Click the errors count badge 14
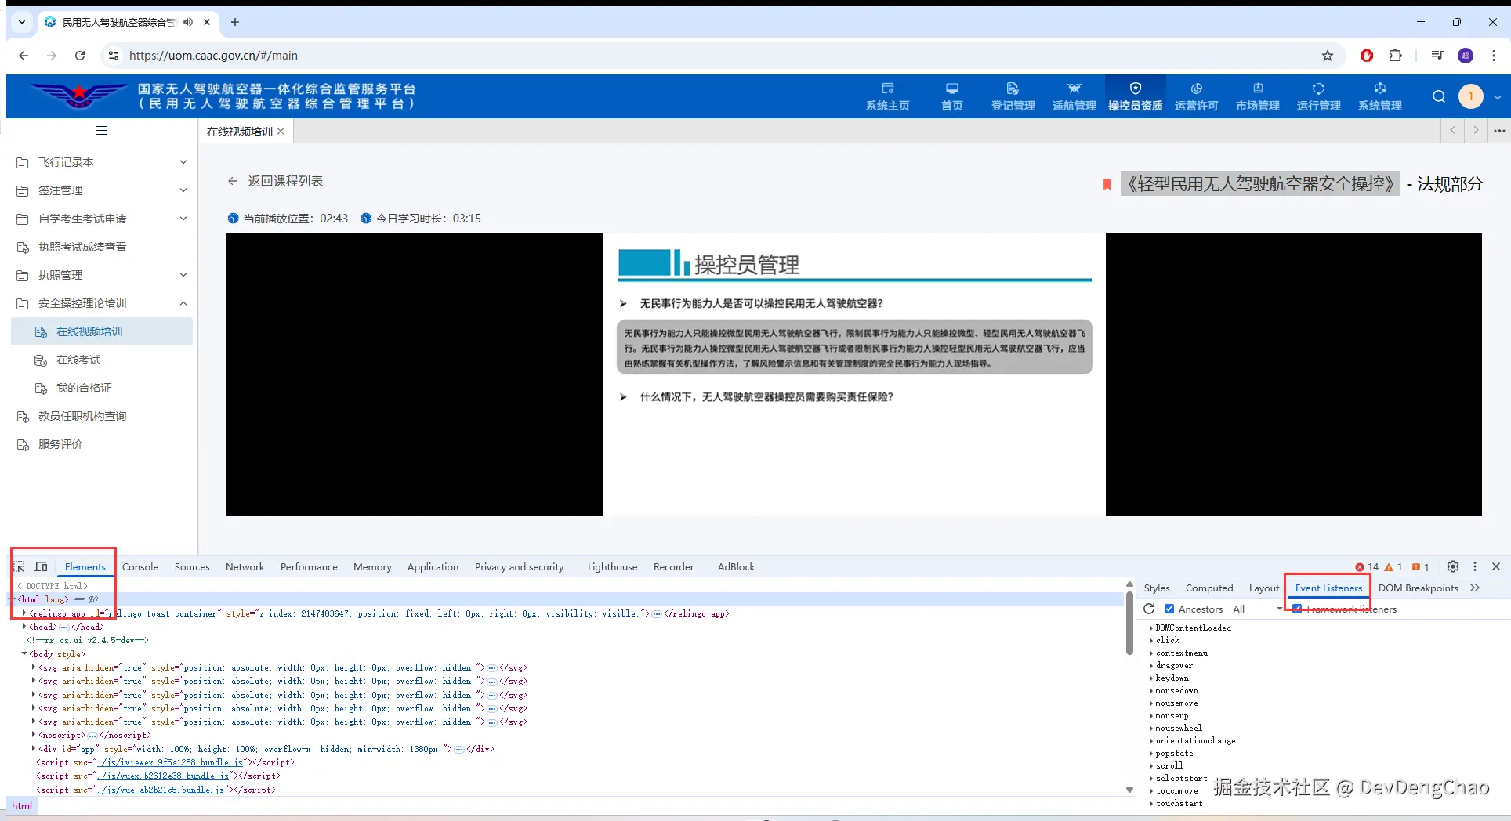1511x821 pixels. [x=1367, y=566]
